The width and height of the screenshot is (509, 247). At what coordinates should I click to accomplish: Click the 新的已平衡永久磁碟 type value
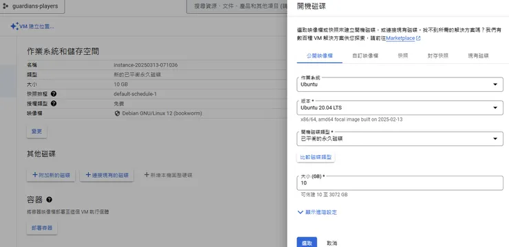tap(138, 75)
